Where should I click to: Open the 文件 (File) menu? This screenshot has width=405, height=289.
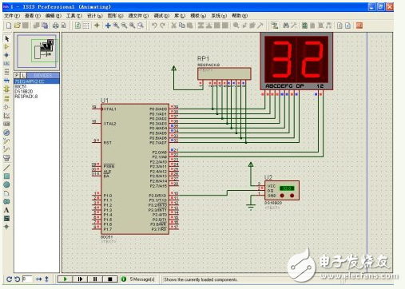pyautogui.click(x=12, y=16)
